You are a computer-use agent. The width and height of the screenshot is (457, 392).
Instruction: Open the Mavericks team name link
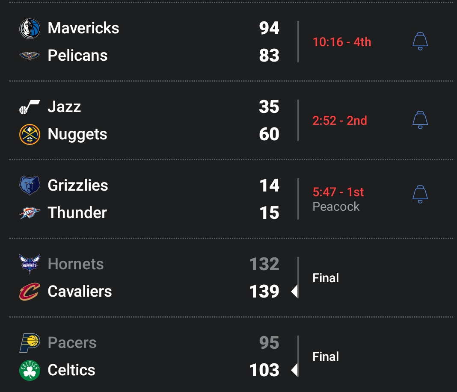[x=83, y=28]
